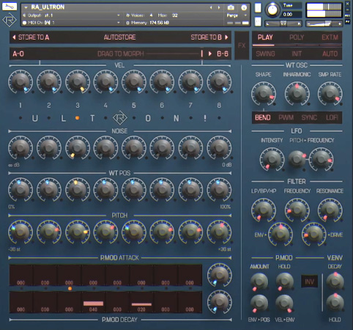Toggle step dot between O and N

pos(163,118)
